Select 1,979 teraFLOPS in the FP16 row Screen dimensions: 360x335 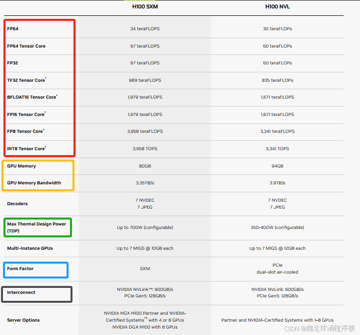(x=145, y=114)
